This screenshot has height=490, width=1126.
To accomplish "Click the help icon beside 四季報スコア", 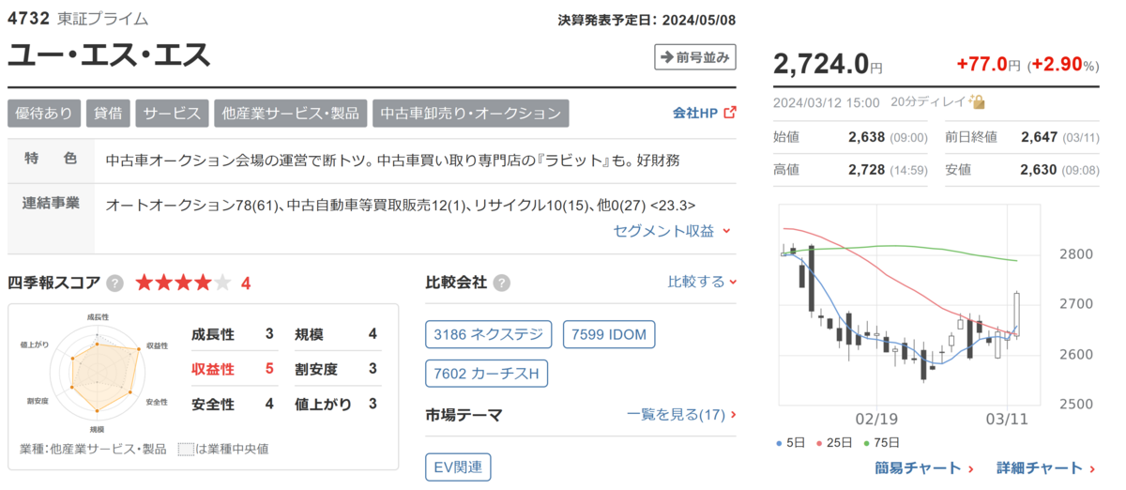I will point(114,283).
